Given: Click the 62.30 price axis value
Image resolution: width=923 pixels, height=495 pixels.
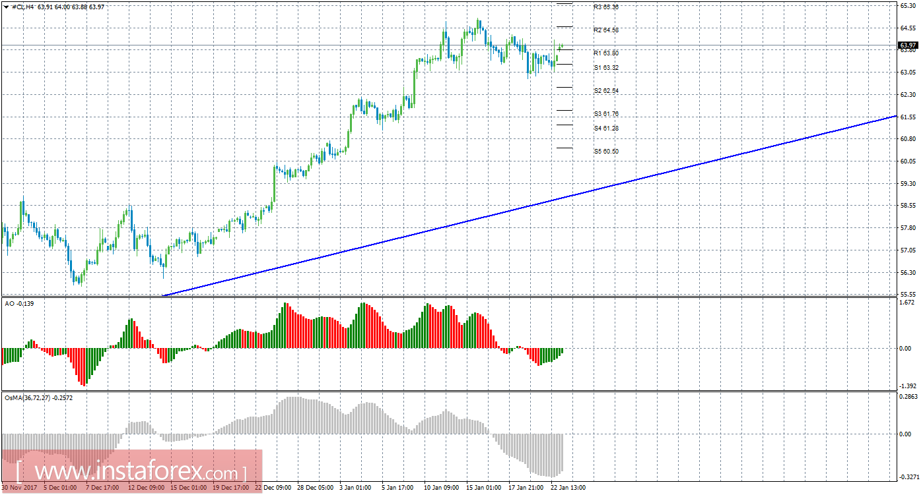Looking at the screenshot, I should tap(908, 95).
